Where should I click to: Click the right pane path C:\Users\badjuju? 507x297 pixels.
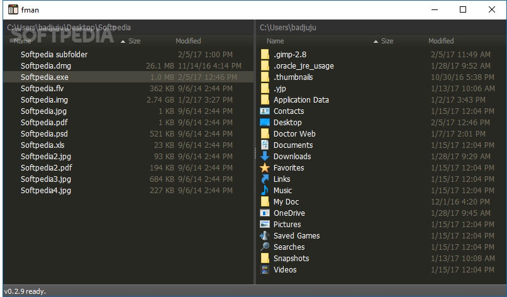click(x=287, y=28)
